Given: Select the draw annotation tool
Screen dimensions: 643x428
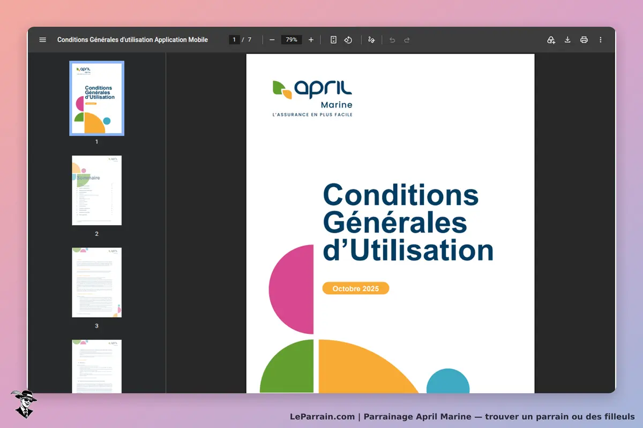Looking at the screenshot, I should [371, 40].
